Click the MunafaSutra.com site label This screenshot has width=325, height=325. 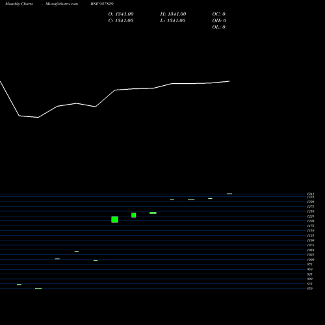click(x=62, y=4)
